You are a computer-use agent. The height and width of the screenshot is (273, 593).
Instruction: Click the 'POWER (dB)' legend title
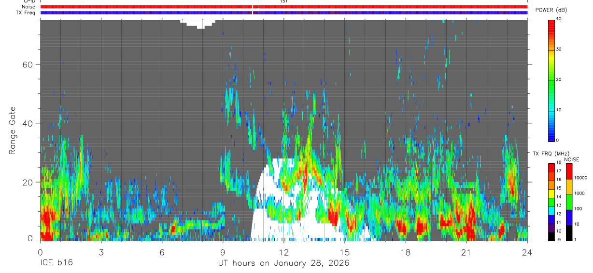552,10
